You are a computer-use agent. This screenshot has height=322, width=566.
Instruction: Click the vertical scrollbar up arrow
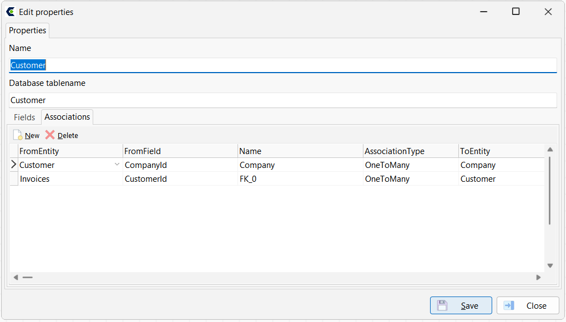point(550,149)
